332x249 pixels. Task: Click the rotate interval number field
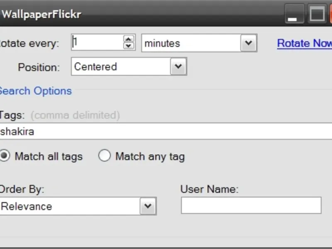tap(98, 42)
